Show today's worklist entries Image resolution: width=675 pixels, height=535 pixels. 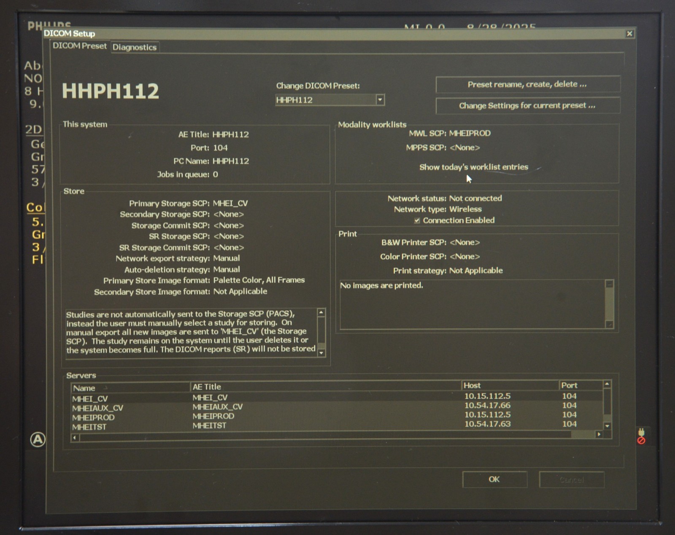click(473, 167)
